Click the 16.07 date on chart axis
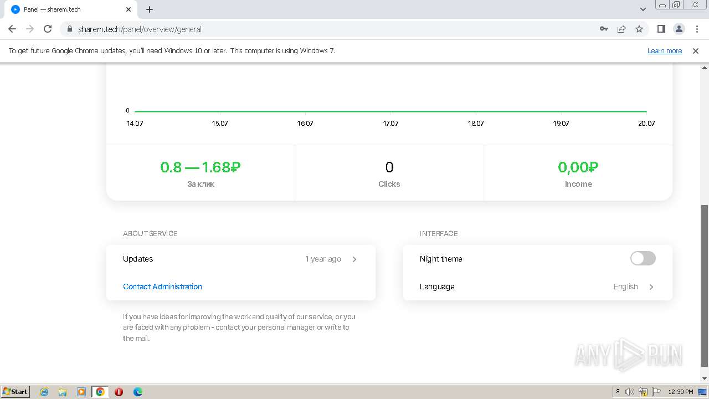The width and height of the screenshot is (709, 399). (x=305, y=123)
